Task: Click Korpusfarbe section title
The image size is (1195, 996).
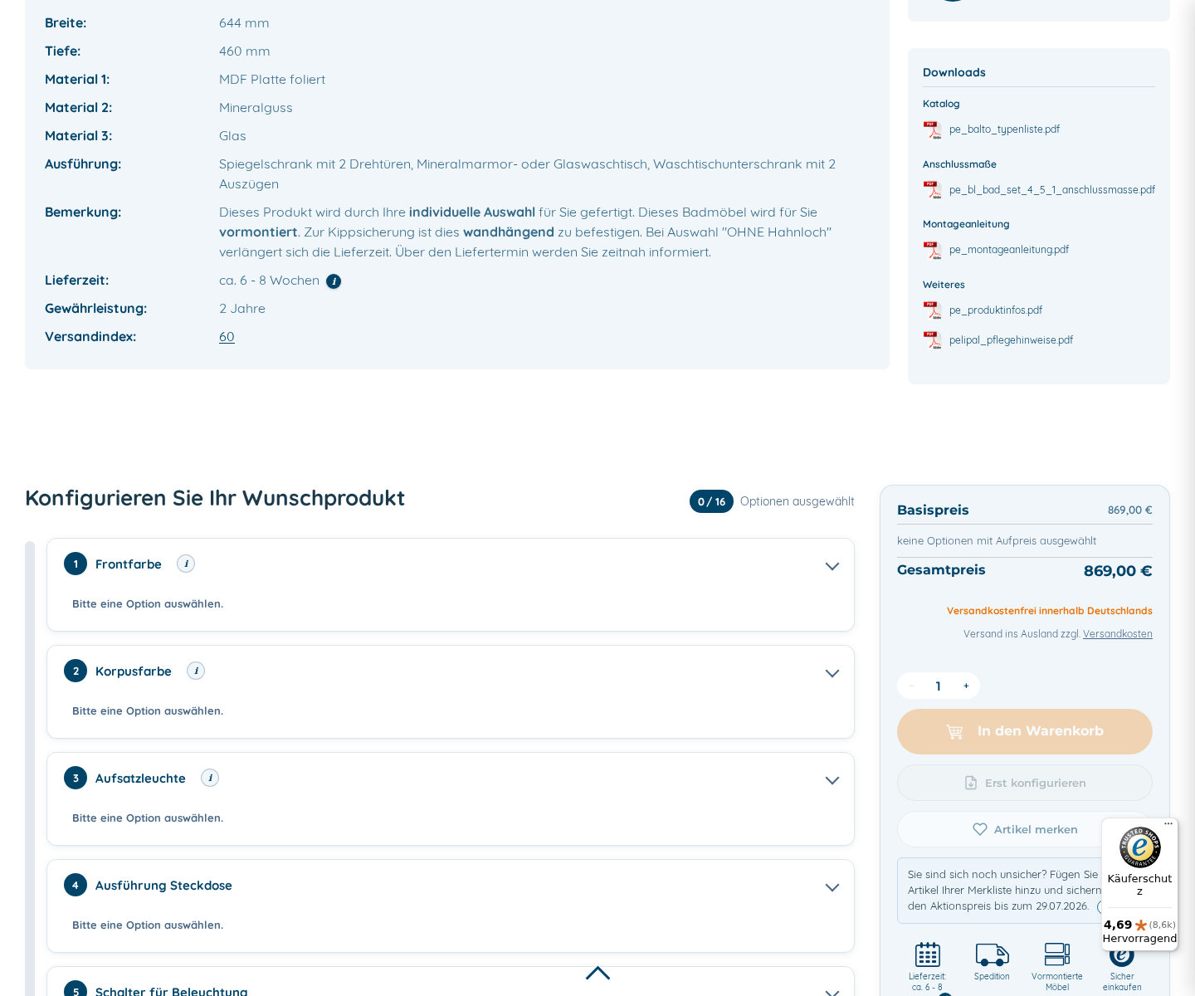Action: (x=134, y=671)
